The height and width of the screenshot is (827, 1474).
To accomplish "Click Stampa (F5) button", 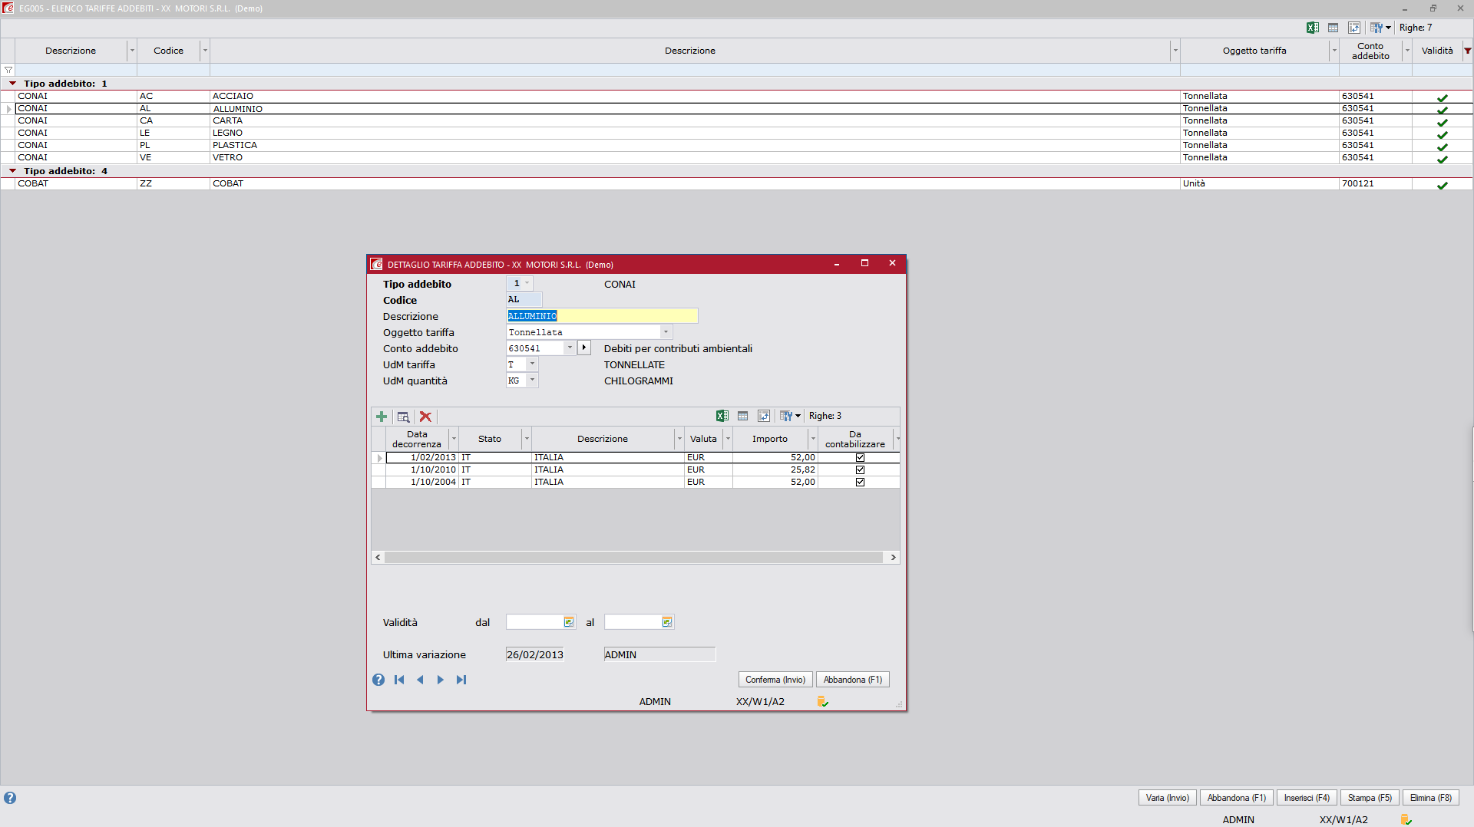I will (x=1370, y=798).
